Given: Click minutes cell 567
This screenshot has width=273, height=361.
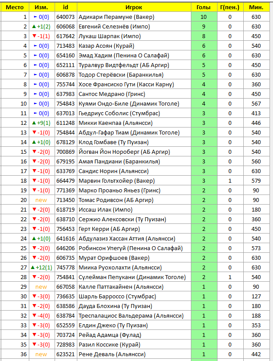Looking at the screenshot, I should tap(256, 104).
